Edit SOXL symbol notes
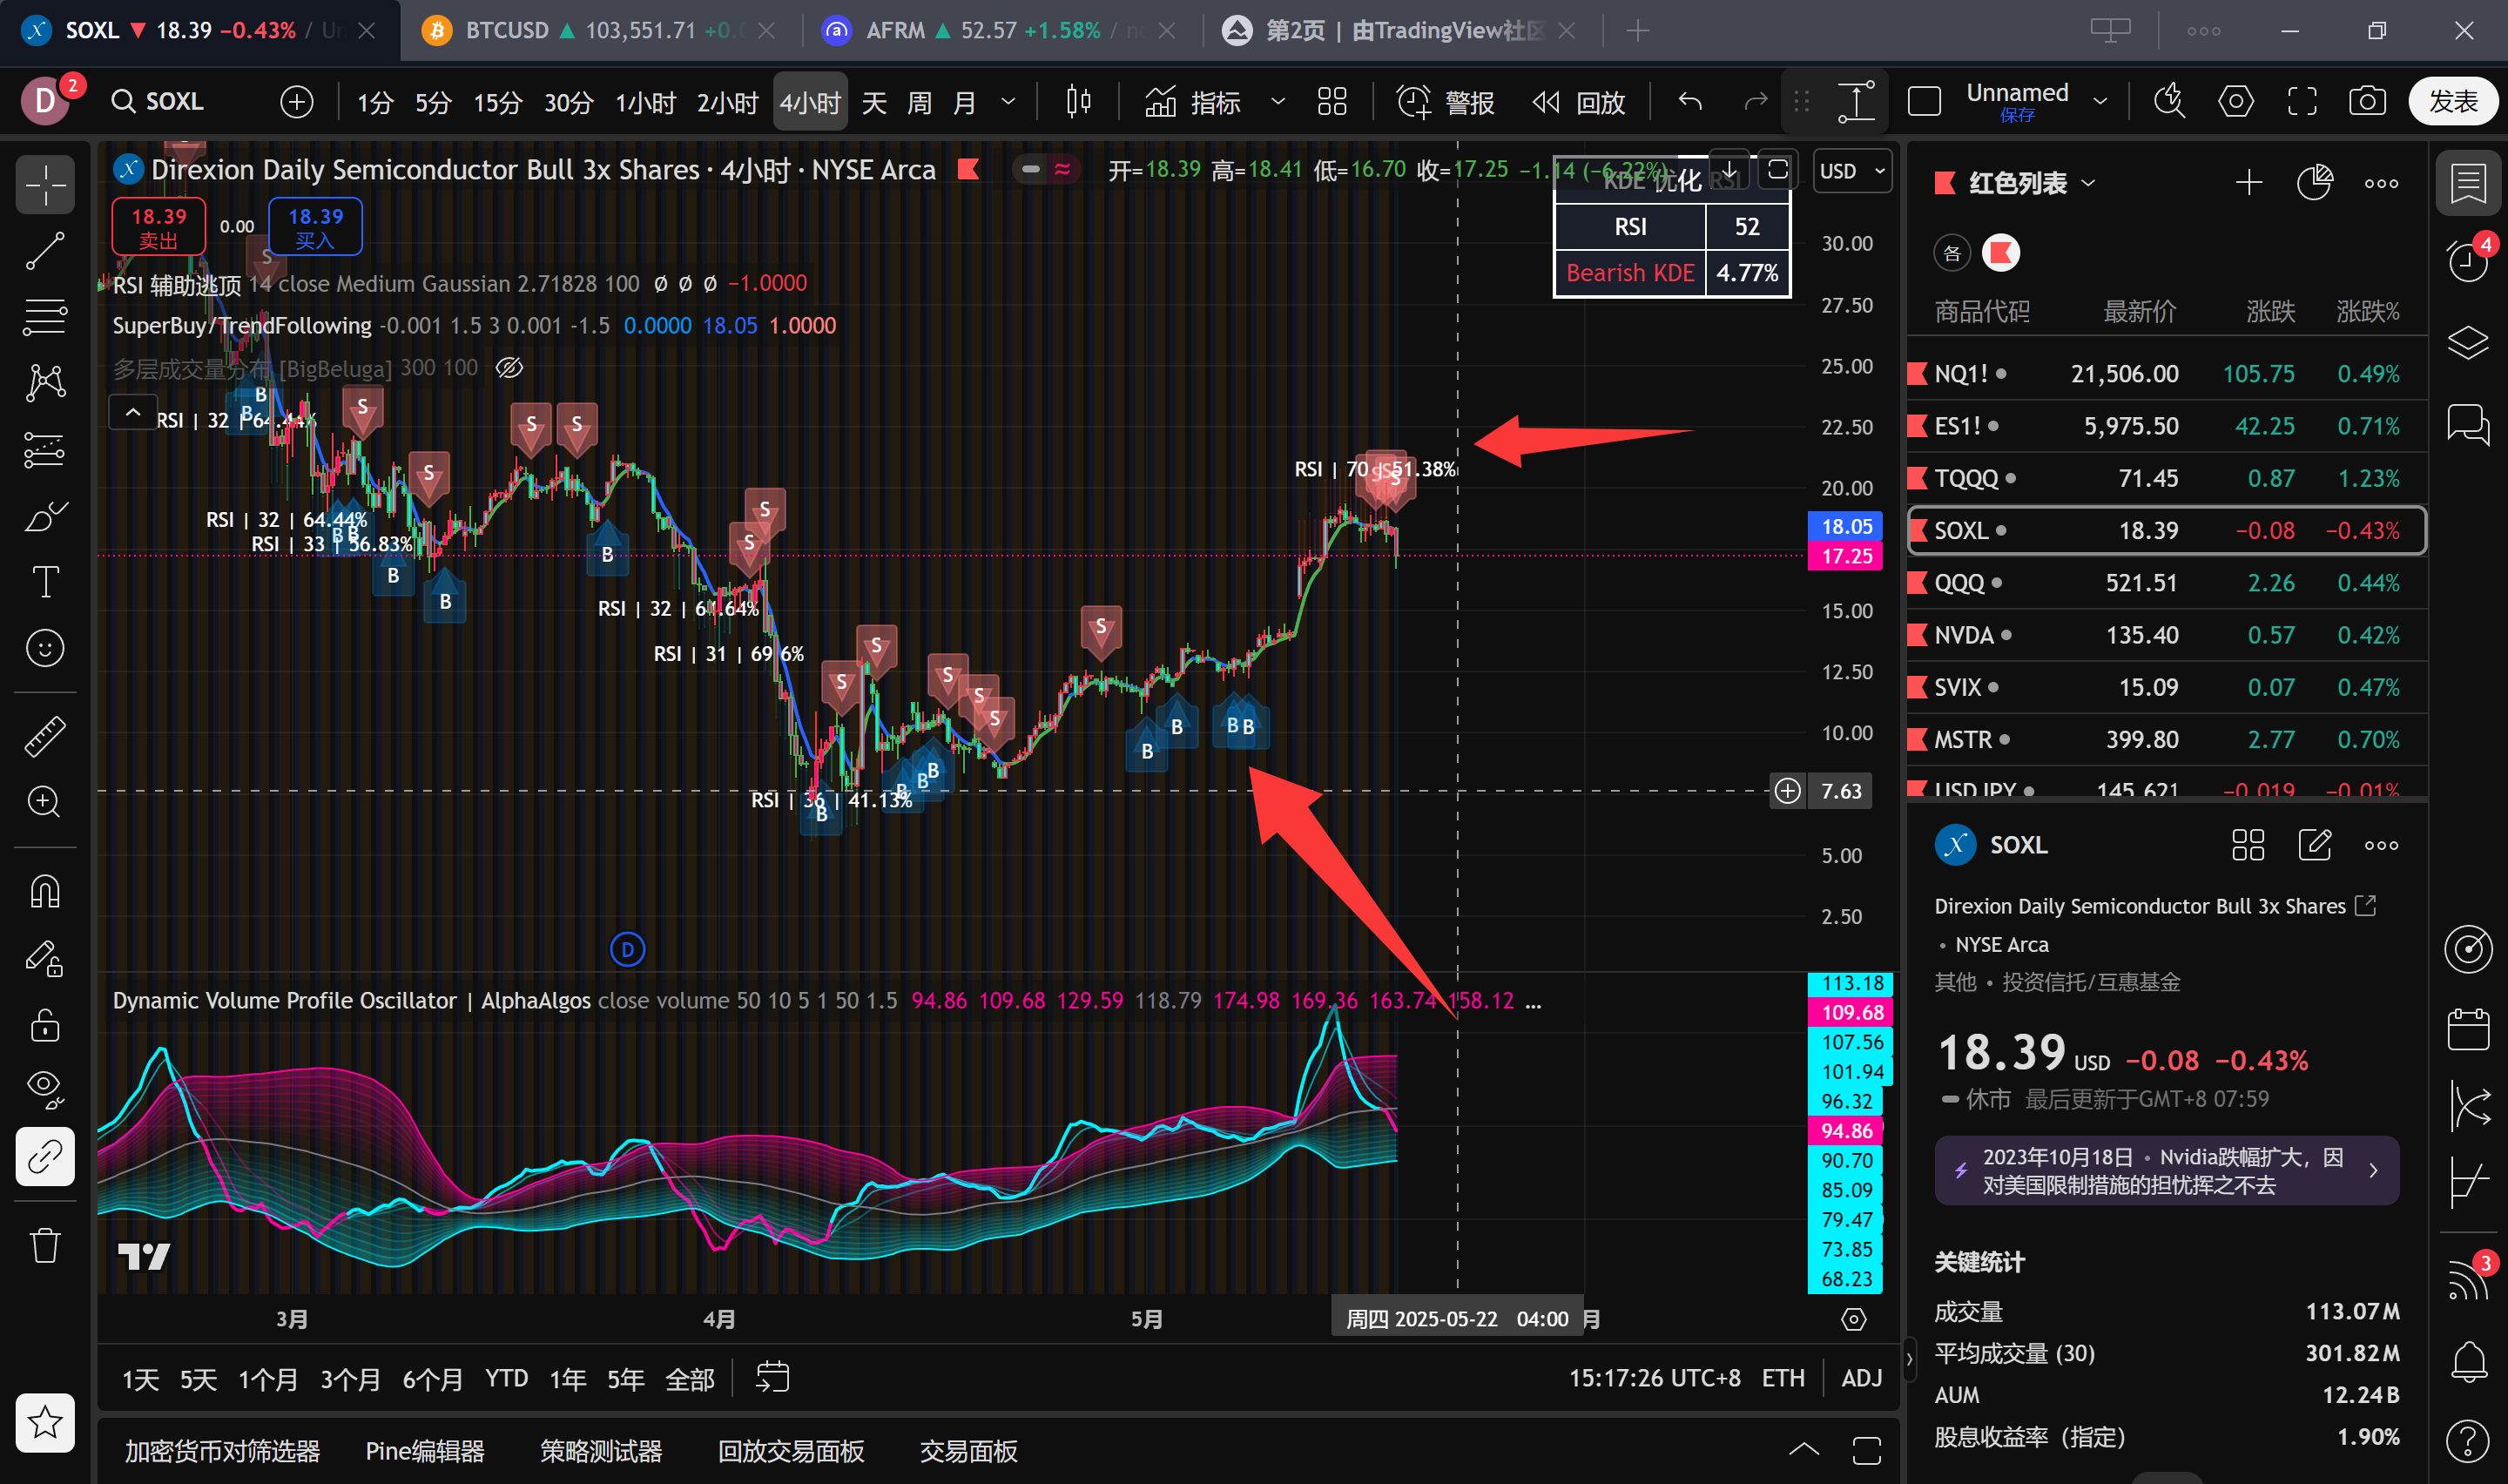The width and height of the screenshot is (2508, 1484). coord(2314,845)
